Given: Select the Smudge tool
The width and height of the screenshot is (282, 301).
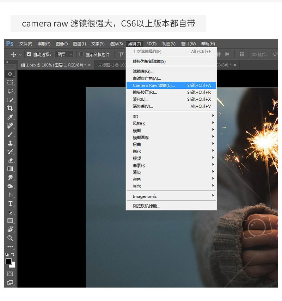Looking at the screenshot, I should coord(10,178).
